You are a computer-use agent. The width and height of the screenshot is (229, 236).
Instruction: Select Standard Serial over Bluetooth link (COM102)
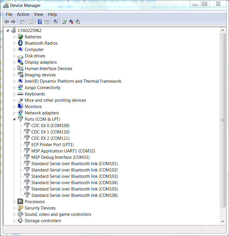[75, 170]
